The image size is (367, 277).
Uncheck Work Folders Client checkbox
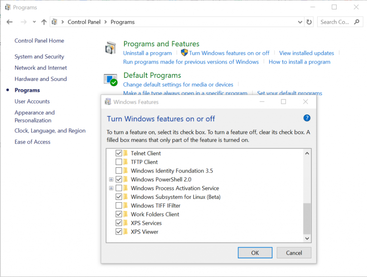point(119,214)
